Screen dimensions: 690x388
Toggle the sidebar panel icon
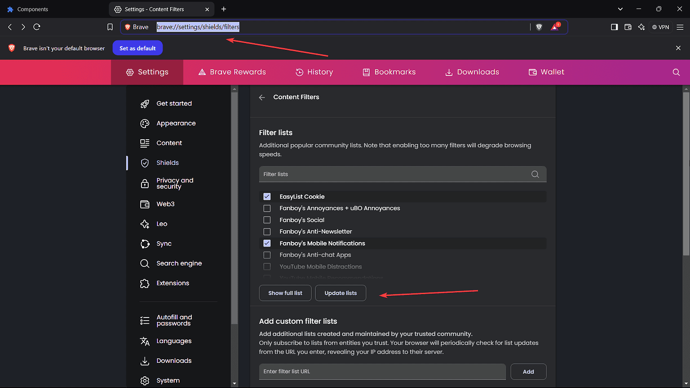[x=614, y=27]
